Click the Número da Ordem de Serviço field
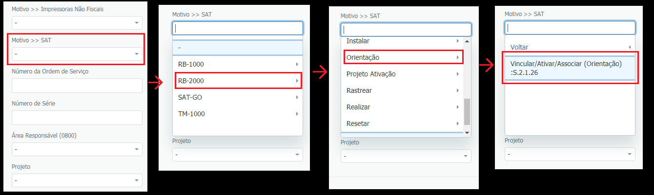 pyautogui.click(x=77, y=86)
